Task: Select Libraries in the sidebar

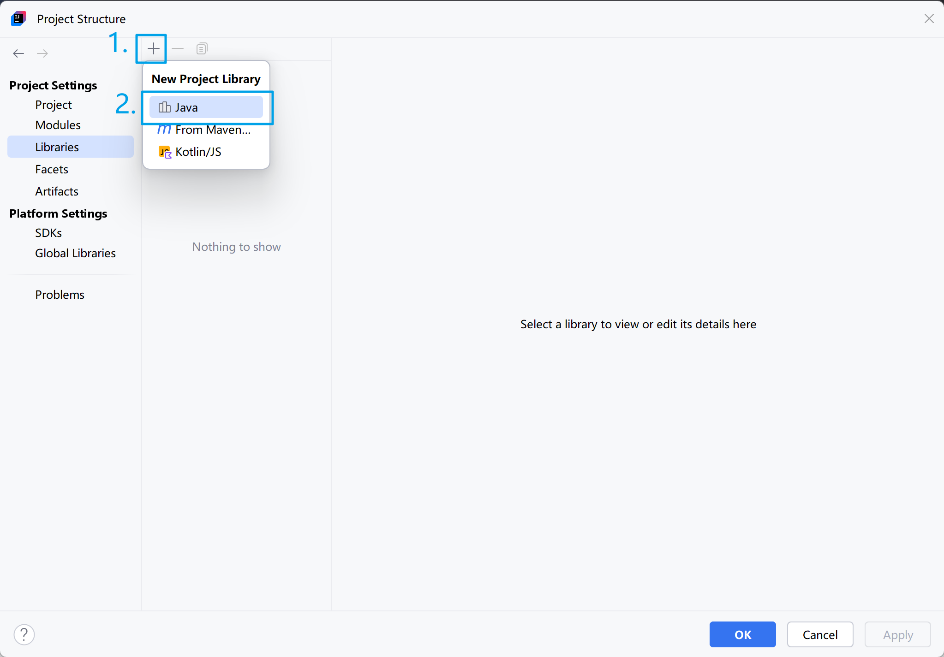Action: pos(57,147)
